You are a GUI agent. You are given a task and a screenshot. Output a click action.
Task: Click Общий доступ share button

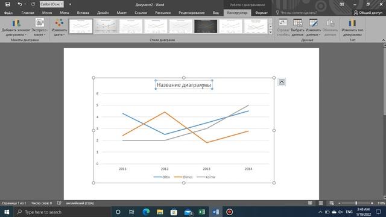(368, 13)
